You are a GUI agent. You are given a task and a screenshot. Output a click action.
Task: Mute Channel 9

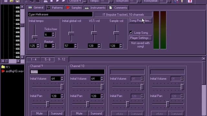click(39, 113)
